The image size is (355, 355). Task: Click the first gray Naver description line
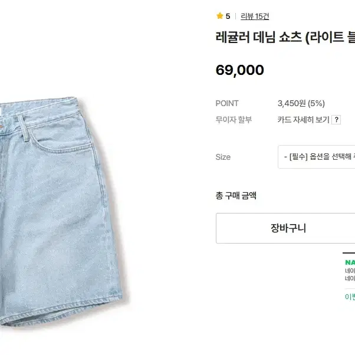click(350, 271)
